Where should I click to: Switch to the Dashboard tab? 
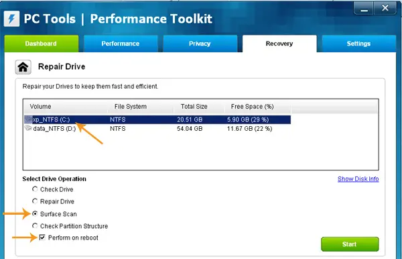[42, 44]
